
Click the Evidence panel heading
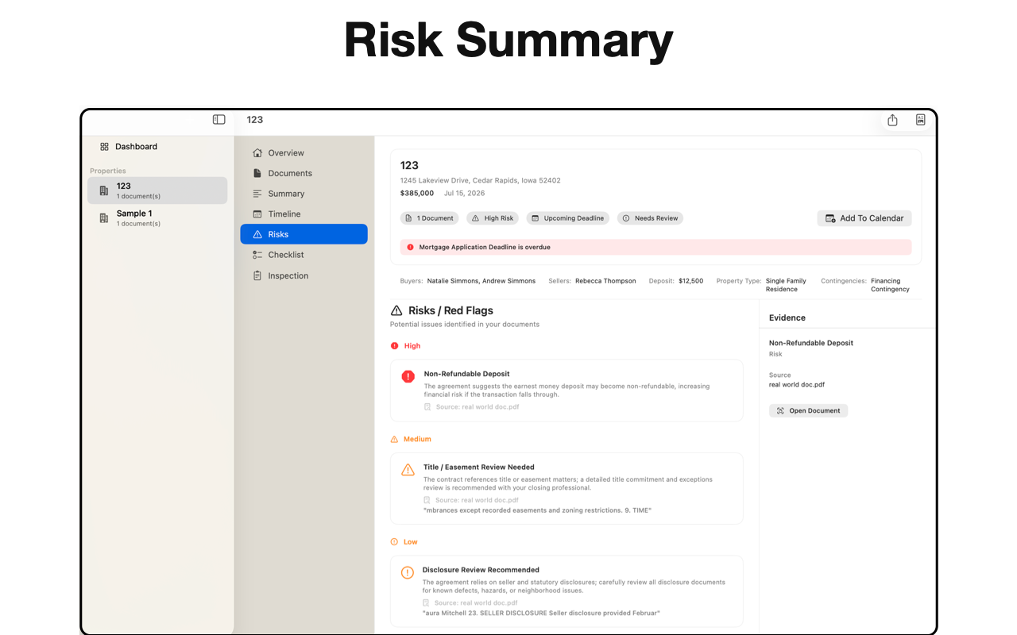pyautogui.click(x=787, y=317)
